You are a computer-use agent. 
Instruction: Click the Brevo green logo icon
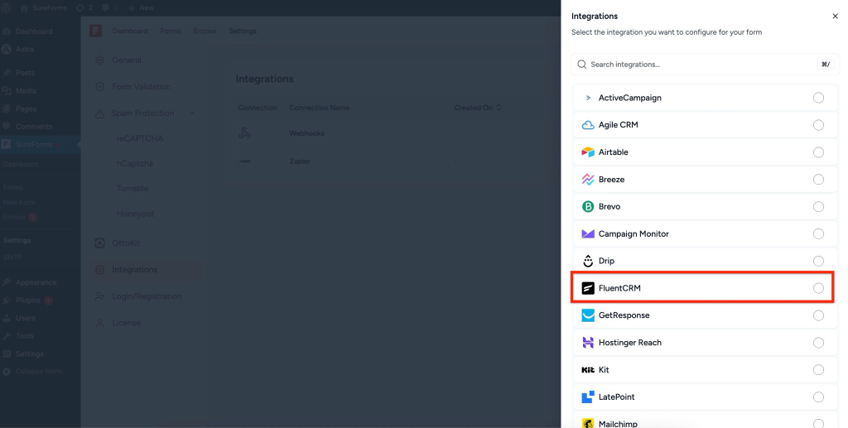tap(588, 206)
